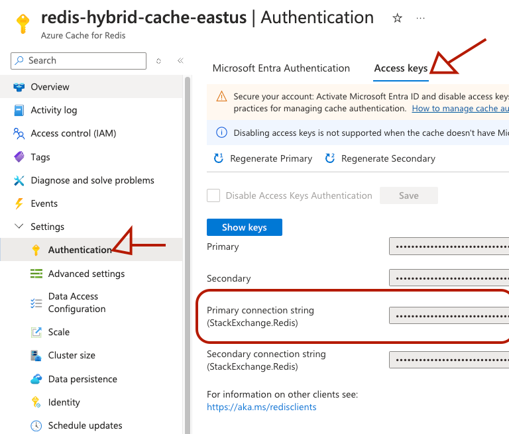The height and width of the screenshot is (434, 509).
Task: Click the Activity log book icon
Action: (19, 111)
